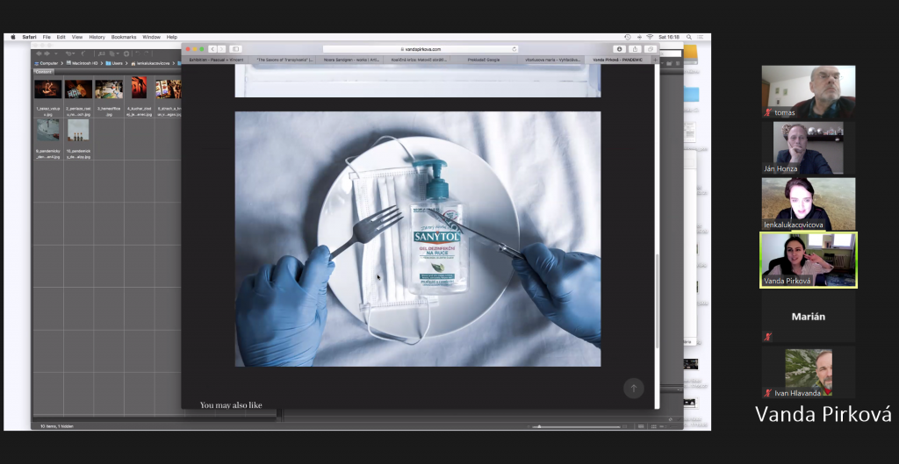Select tomas participant video tile
Viewport: 899px width, 464px height.
click(x=809, y=91)
